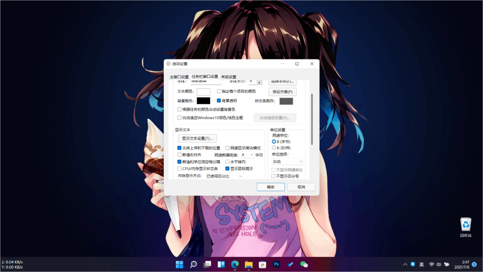
Task: Enable 根据任务栏颜色自动设置背景色
Action: coord(179,109)
